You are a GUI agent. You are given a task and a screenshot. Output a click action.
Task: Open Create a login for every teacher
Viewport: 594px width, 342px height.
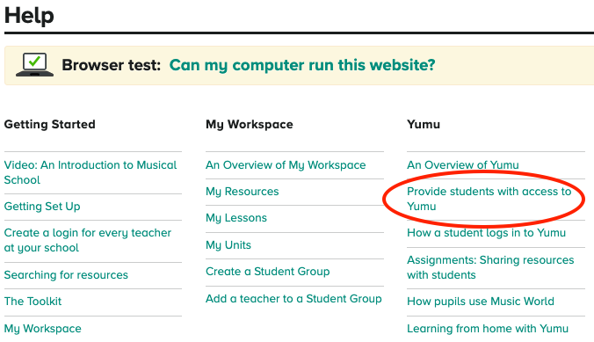click(x=88, y=240)
